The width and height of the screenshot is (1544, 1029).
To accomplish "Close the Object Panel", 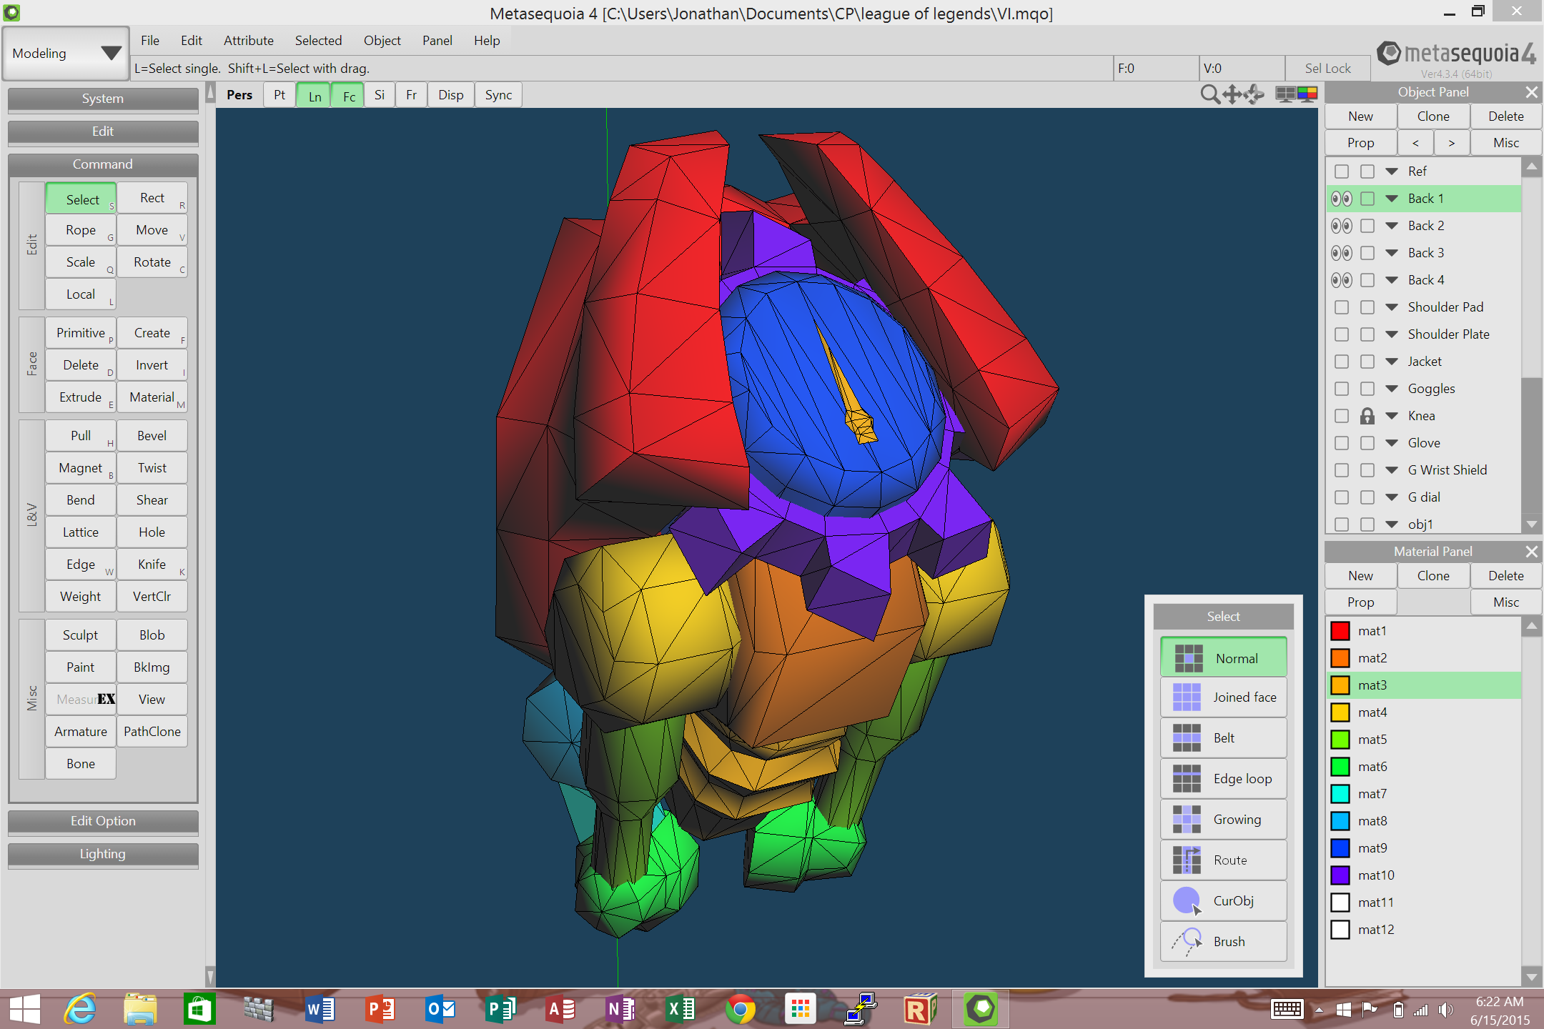I will coord(1531,92).
